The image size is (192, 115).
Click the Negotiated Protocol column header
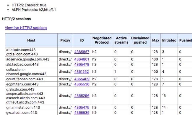pos(102,40)
